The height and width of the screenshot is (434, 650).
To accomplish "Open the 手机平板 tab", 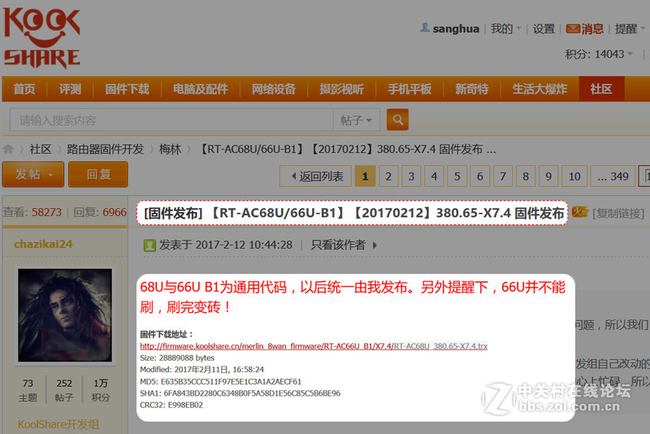I will [x=409, y=89].
